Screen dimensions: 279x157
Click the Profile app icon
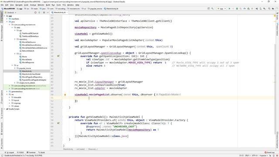(x=245, y=9)
